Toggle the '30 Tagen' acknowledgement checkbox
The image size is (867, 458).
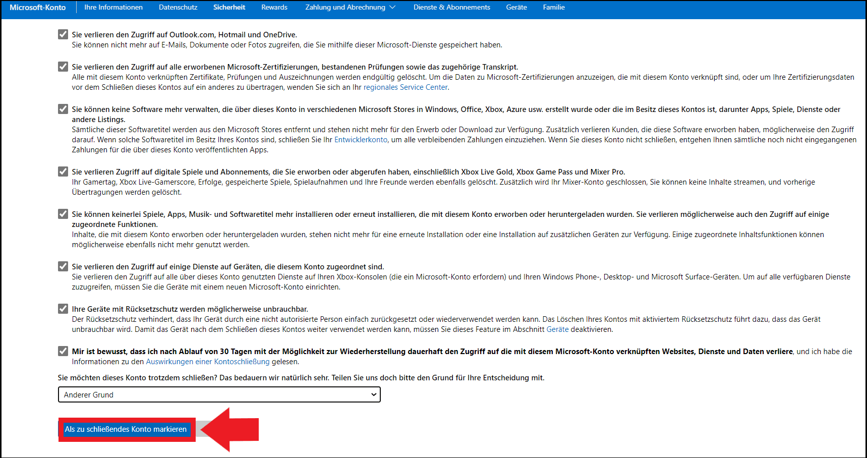pyautogui.click(x=63, y=351)
